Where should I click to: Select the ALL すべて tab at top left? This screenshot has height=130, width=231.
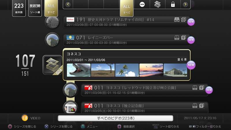[51, 8]
